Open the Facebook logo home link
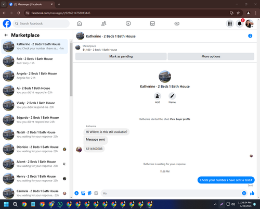 [7, 23]
